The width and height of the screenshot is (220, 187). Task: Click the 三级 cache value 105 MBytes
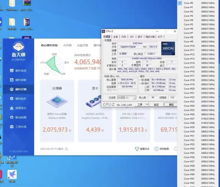(x=158, y=90)
